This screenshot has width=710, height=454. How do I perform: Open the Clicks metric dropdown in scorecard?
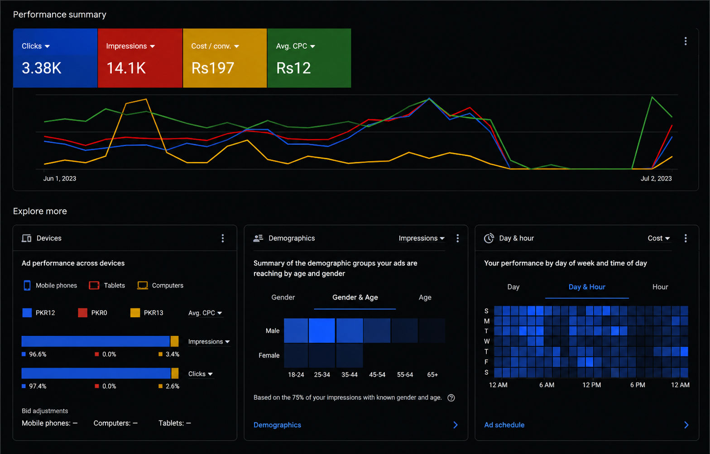[36, 46]
